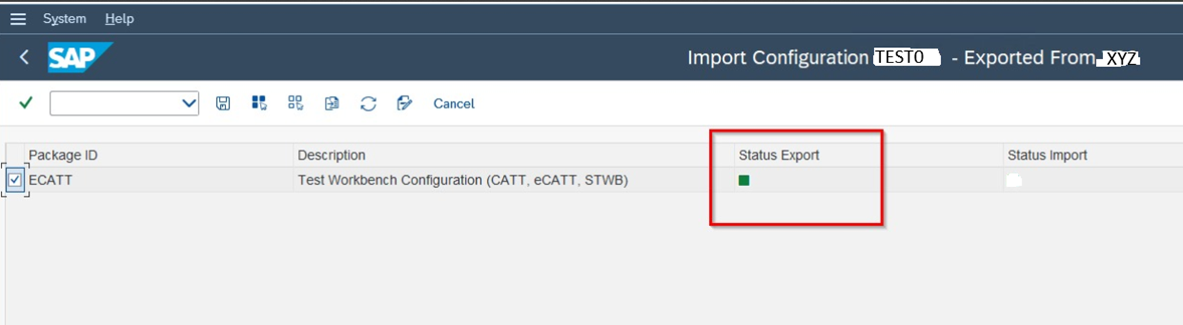Open the hamburger menu icon
The height and width of the screenshot is (325, 1183).
[18, 19]
